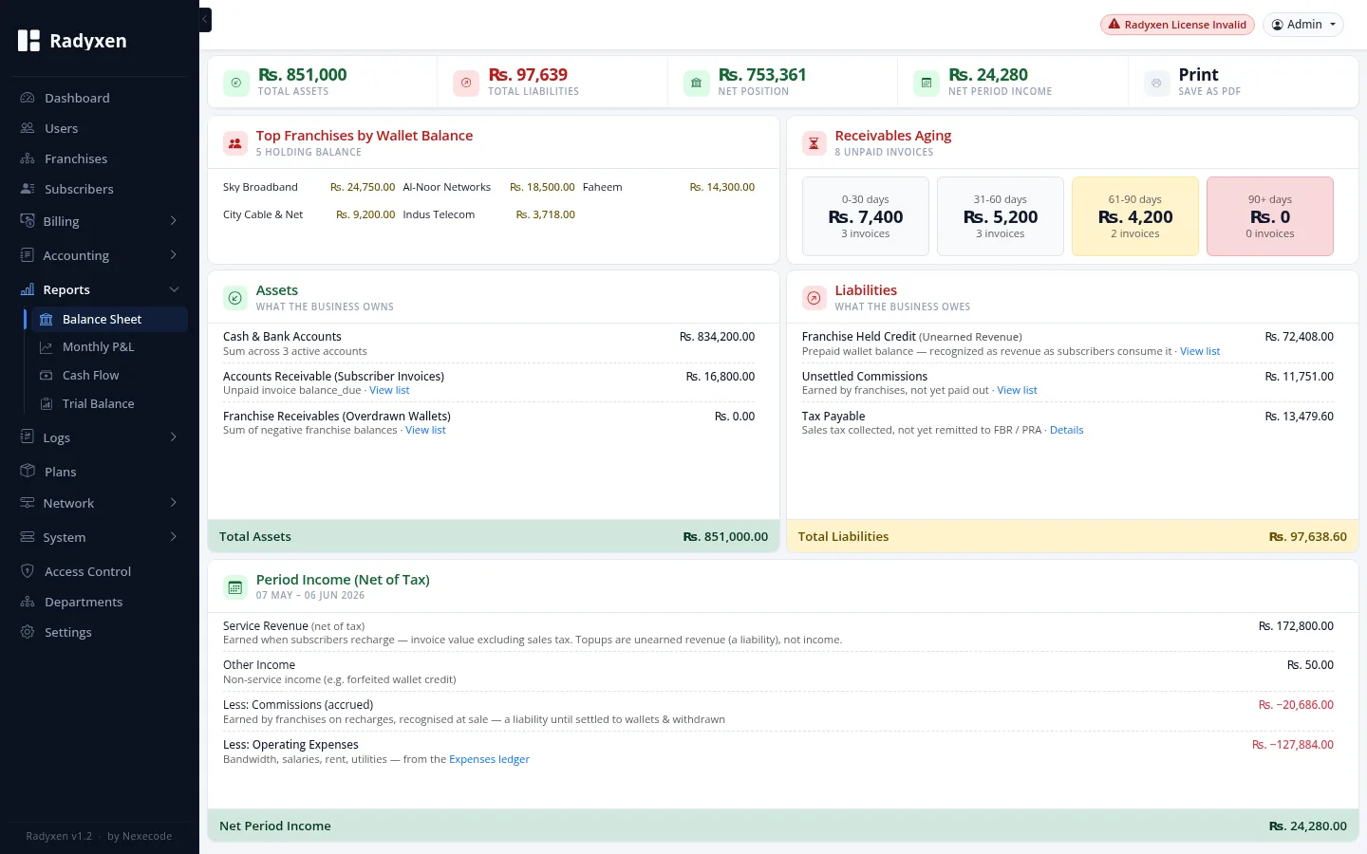Click the Franchises icon in sidebar

pos(28,158)
